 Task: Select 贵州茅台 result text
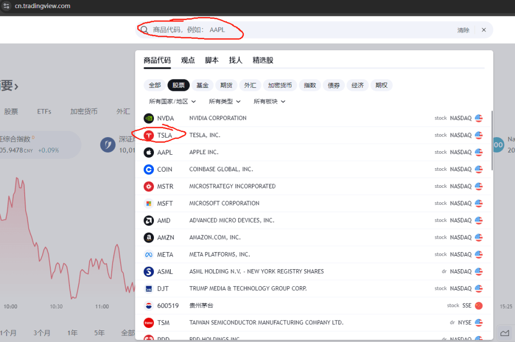pos(201,306)
